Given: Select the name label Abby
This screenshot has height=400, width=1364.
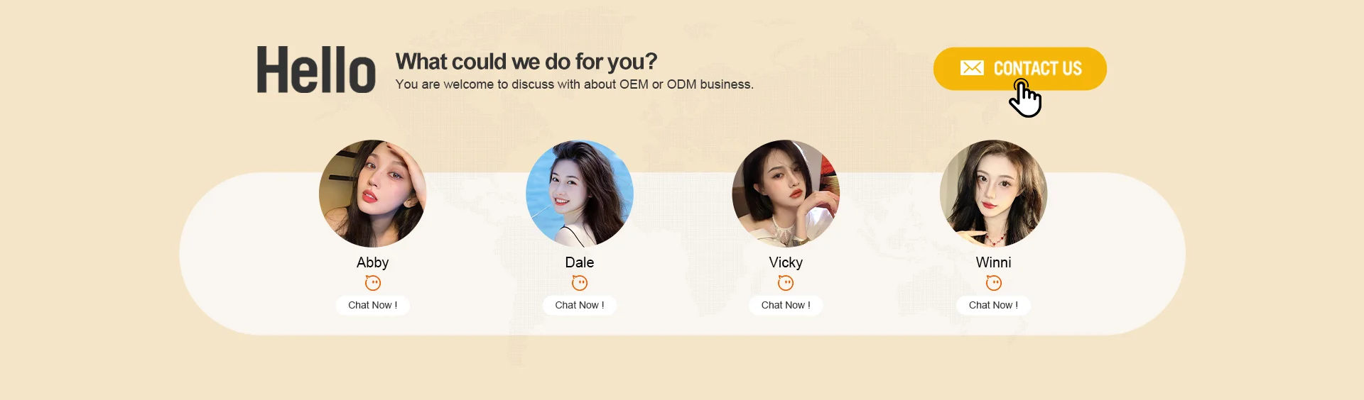Looking at the screenshot, I should pos(373,262).
